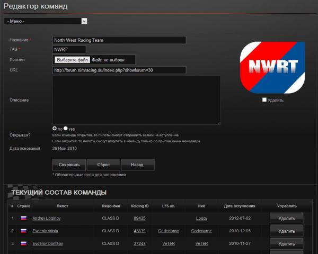Click the VeTeR nickname link
Image resolution: width=318 pixels, height=254 pixels.
[x=201, y=244]
